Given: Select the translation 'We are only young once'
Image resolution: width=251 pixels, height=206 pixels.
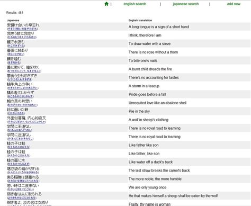Looking at the screenshot, I should click(147, 187).
